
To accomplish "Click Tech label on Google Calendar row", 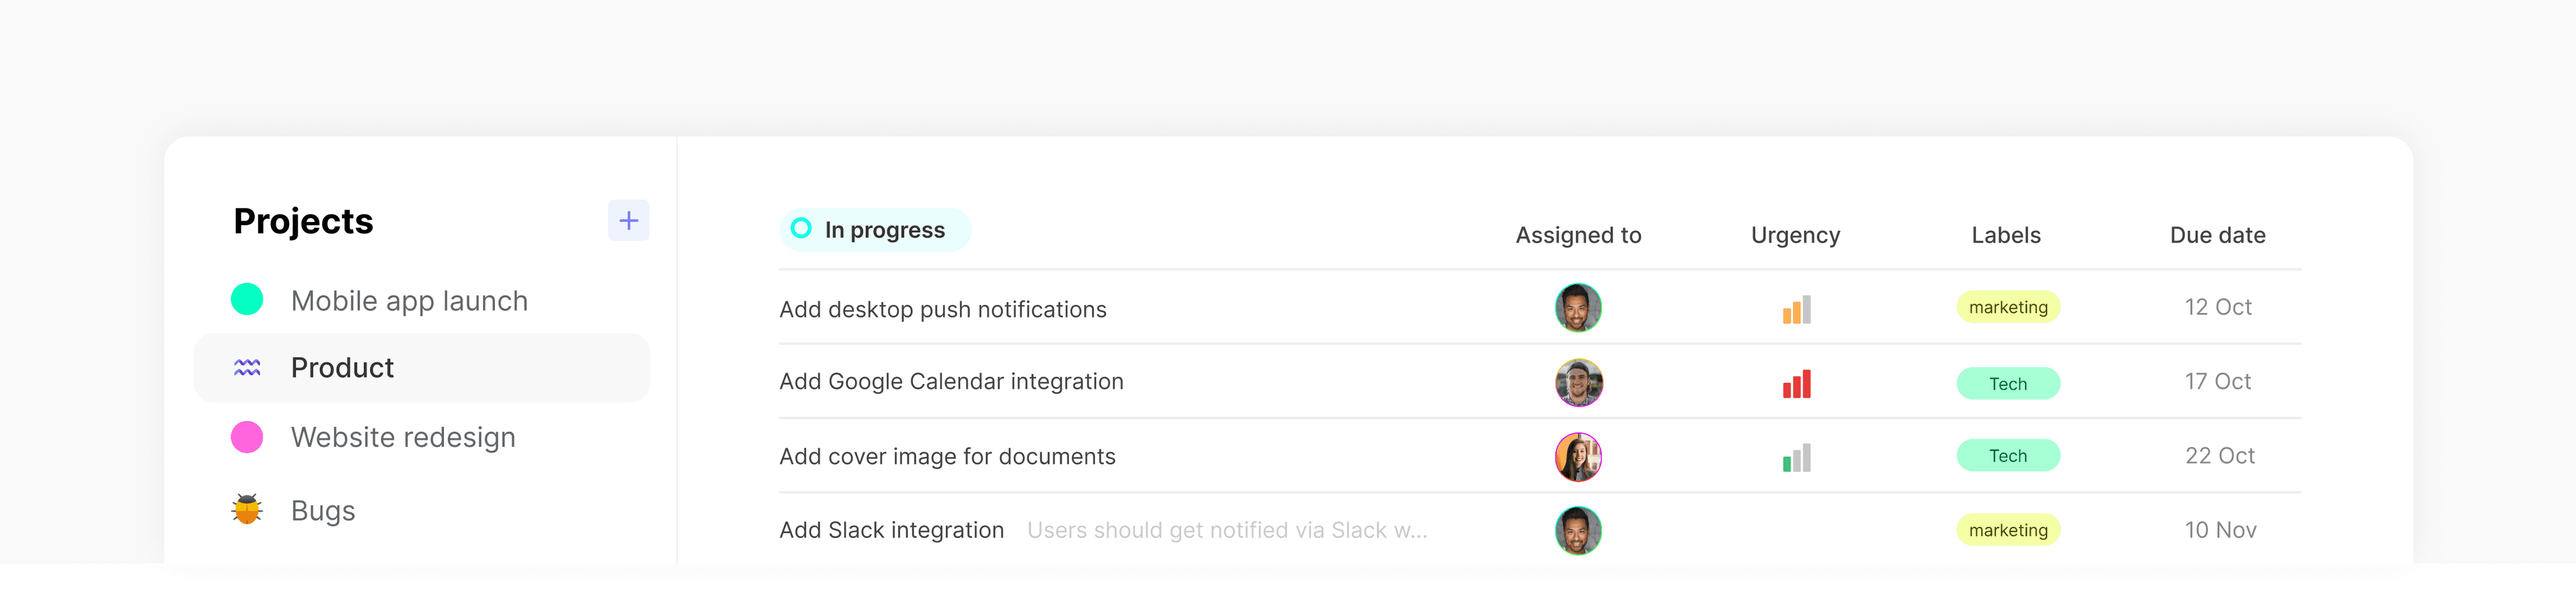I will point(2007,384).
